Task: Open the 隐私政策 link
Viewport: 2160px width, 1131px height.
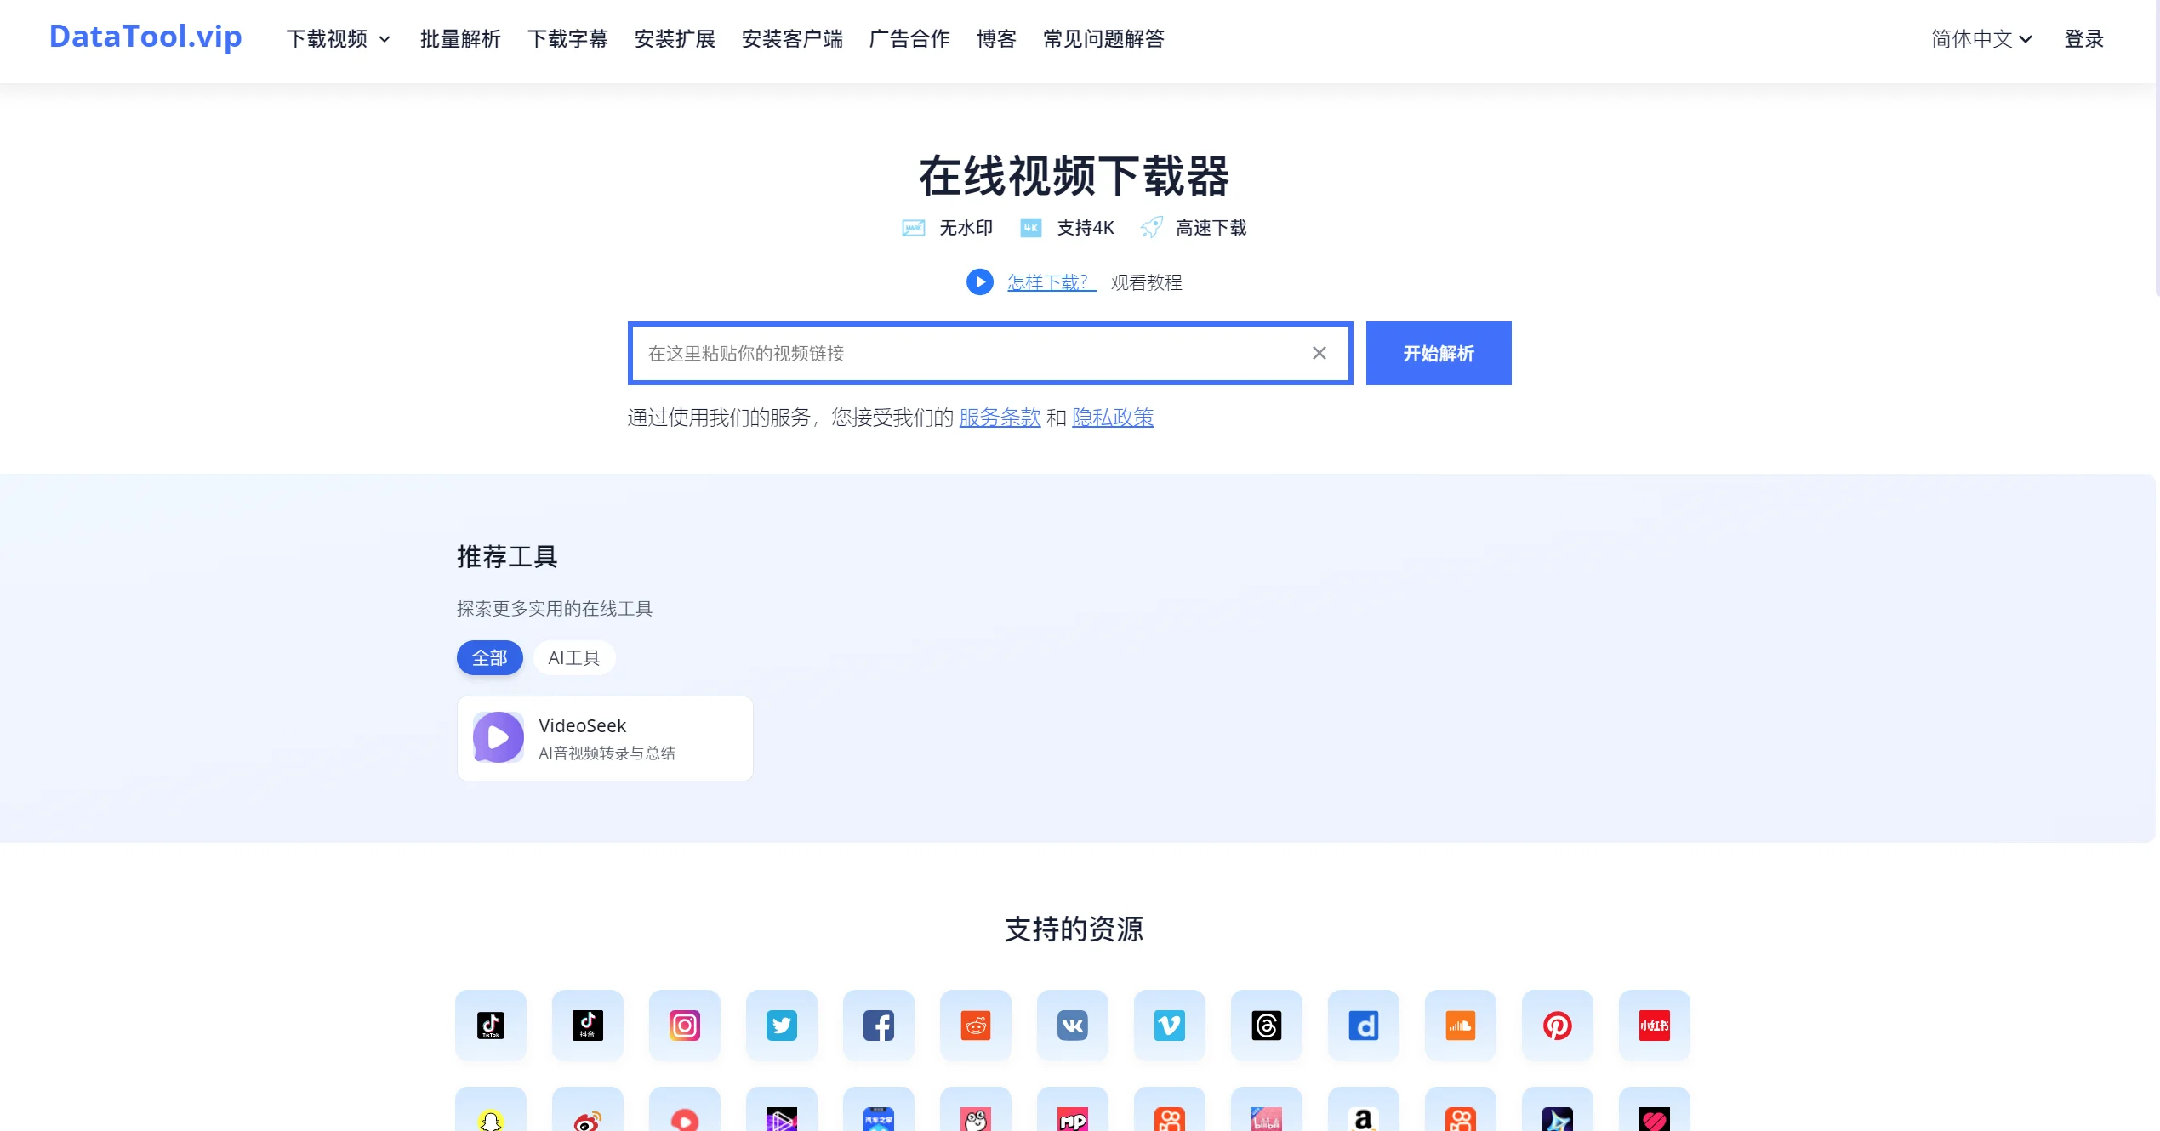Action: [1113, 418]
